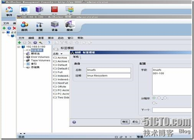Screen dimensions: 194x140
Task: Click the down arrow above the 日志 panel
Action: (24, 134)
